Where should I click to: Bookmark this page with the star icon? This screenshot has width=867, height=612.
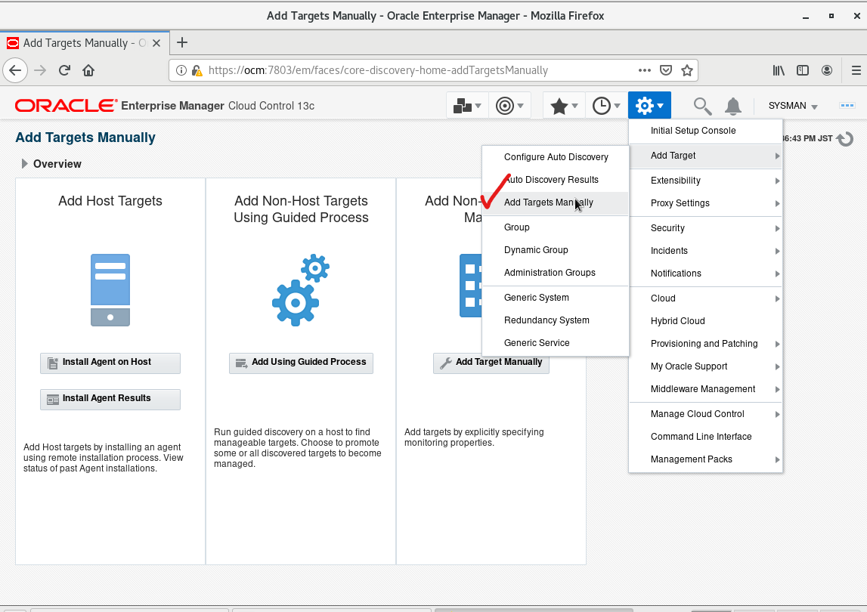(x=687, y=70)
